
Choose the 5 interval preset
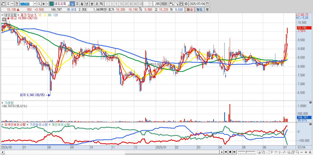tap(116, 4)
